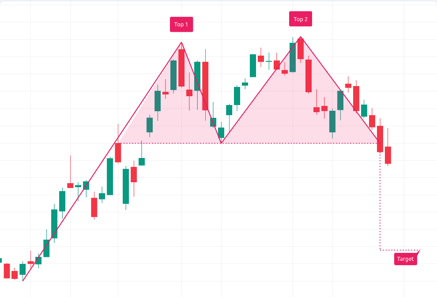Select the tall red candle below Top 1 peak
437x297 pixels.
pos(181,68)
